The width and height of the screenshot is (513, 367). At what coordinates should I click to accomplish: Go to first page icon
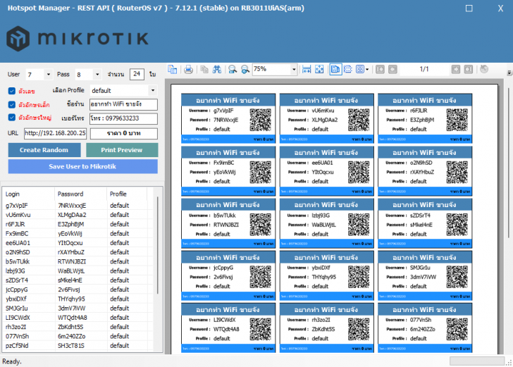pyautogui.click(x=381, y=69)
